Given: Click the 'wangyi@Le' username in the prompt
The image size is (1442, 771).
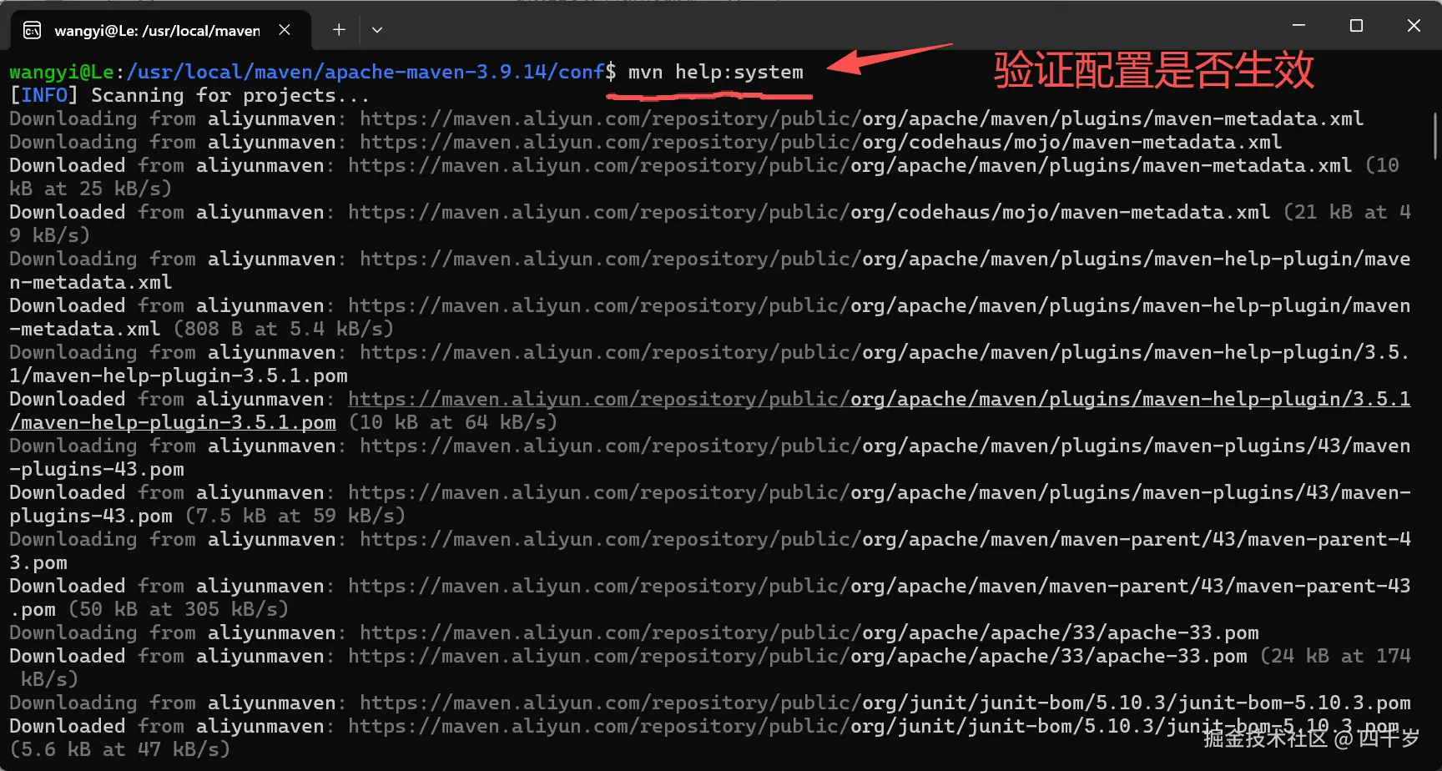Looking at the screenshot, I should click(62, 72).
